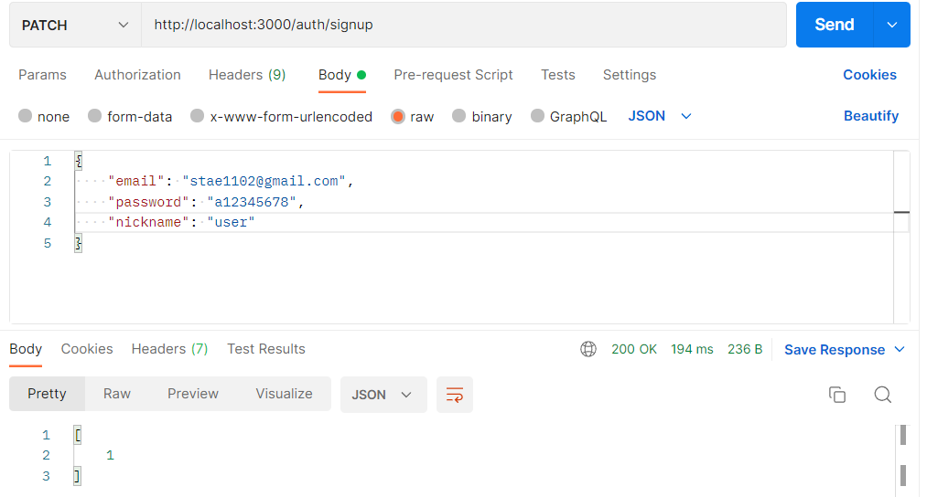Screen dimensions: 927x497
Task: Select the binary body radio
Action: [458, 116]
